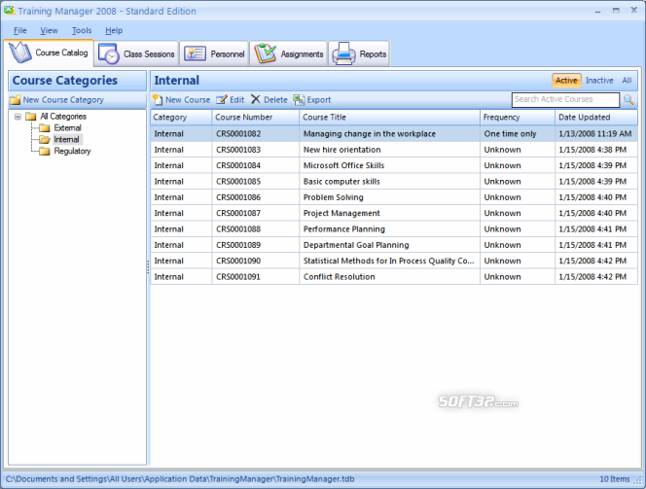Image resolution: width=646 pixels, height=489 pixels.
Task: Select the External category in tree
Action: (67, 128)
